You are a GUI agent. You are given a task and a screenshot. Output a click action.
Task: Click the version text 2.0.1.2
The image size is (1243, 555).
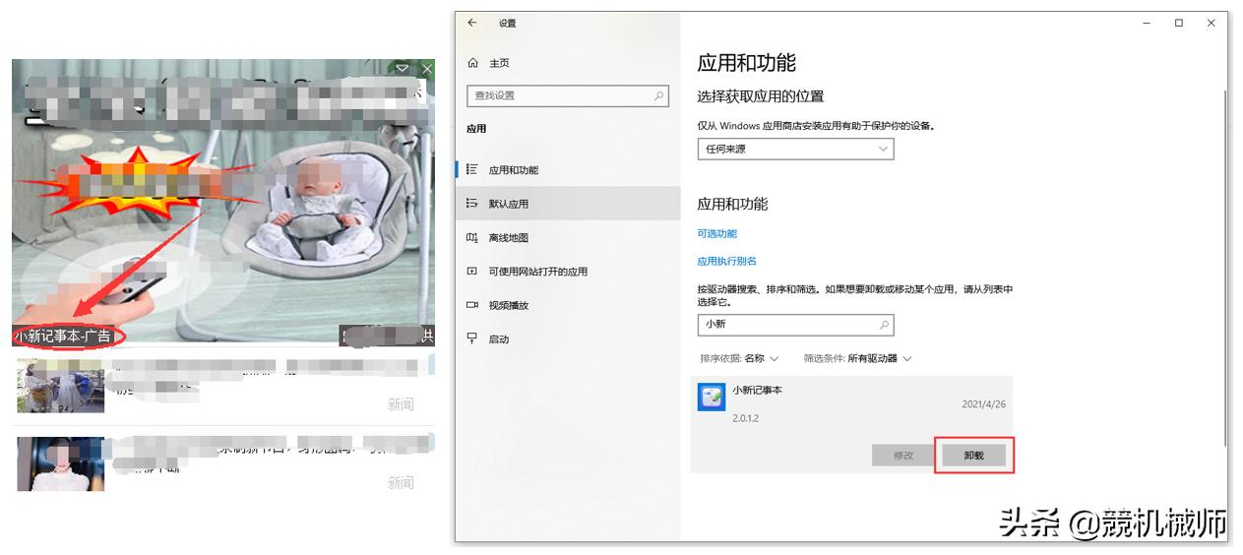[745, 418]
